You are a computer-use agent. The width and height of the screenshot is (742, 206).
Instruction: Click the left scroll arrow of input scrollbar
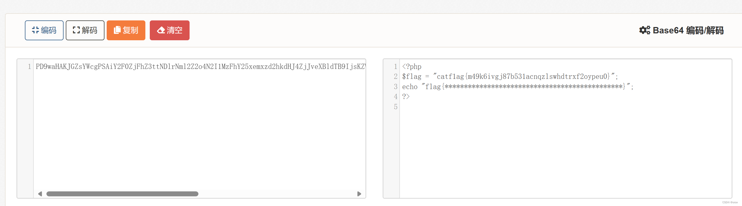click(x=40, y=194)
